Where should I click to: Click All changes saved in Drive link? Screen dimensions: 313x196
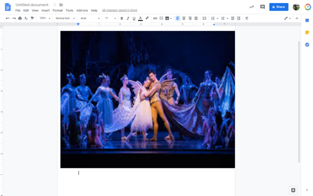click(119, 10)
